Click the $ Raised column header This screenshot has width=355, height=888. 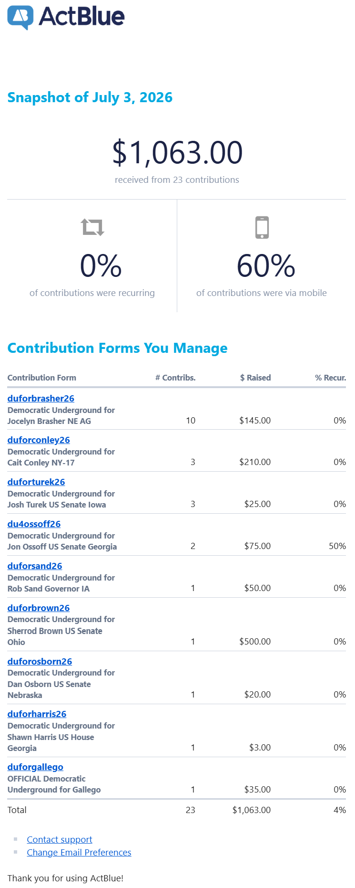pyautogui.click(x=255, y=378)
